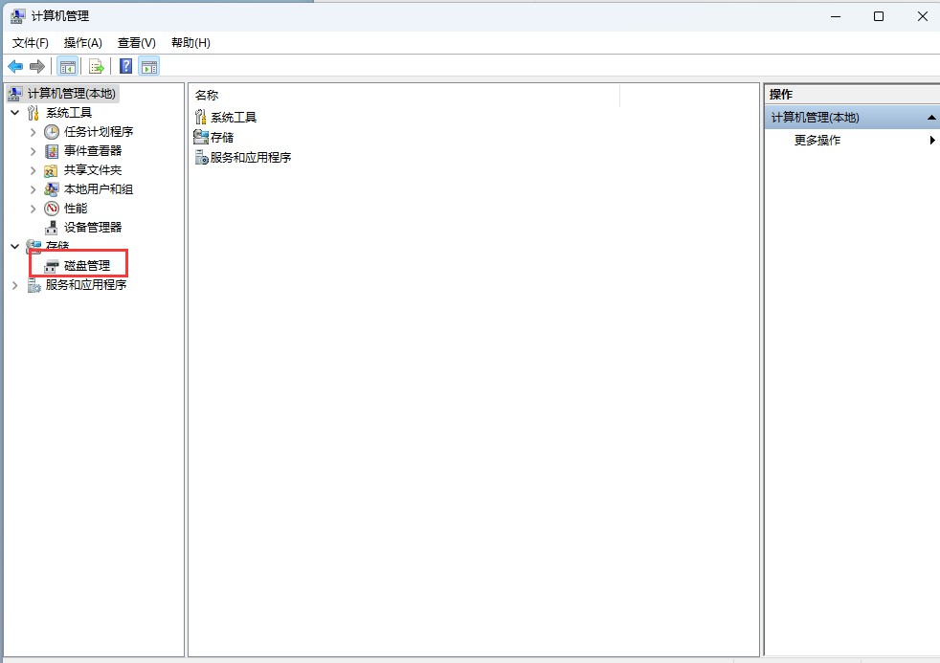This screenshot has height=663, width=940.
Task: Click the Export List toolbar icon
Action: click(x=96, y=66)
